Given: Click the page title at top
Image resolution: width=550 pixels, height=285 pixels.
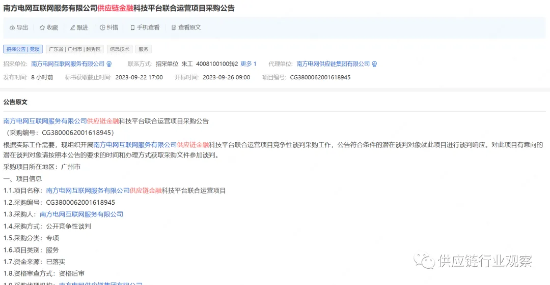Looking at the screenshot, I should click(119, 8).
